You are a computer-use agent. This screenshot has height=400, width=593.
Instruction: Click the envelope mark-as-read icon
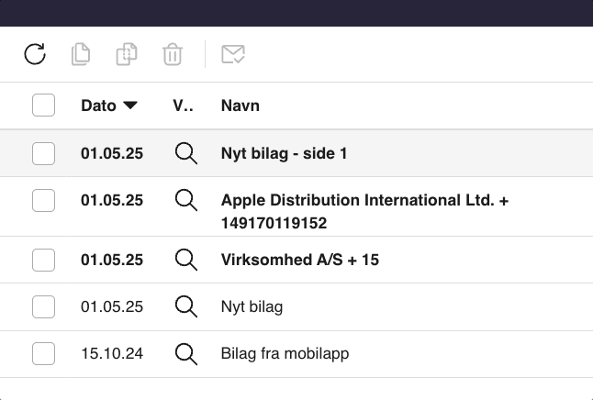(x=233, y=54)
